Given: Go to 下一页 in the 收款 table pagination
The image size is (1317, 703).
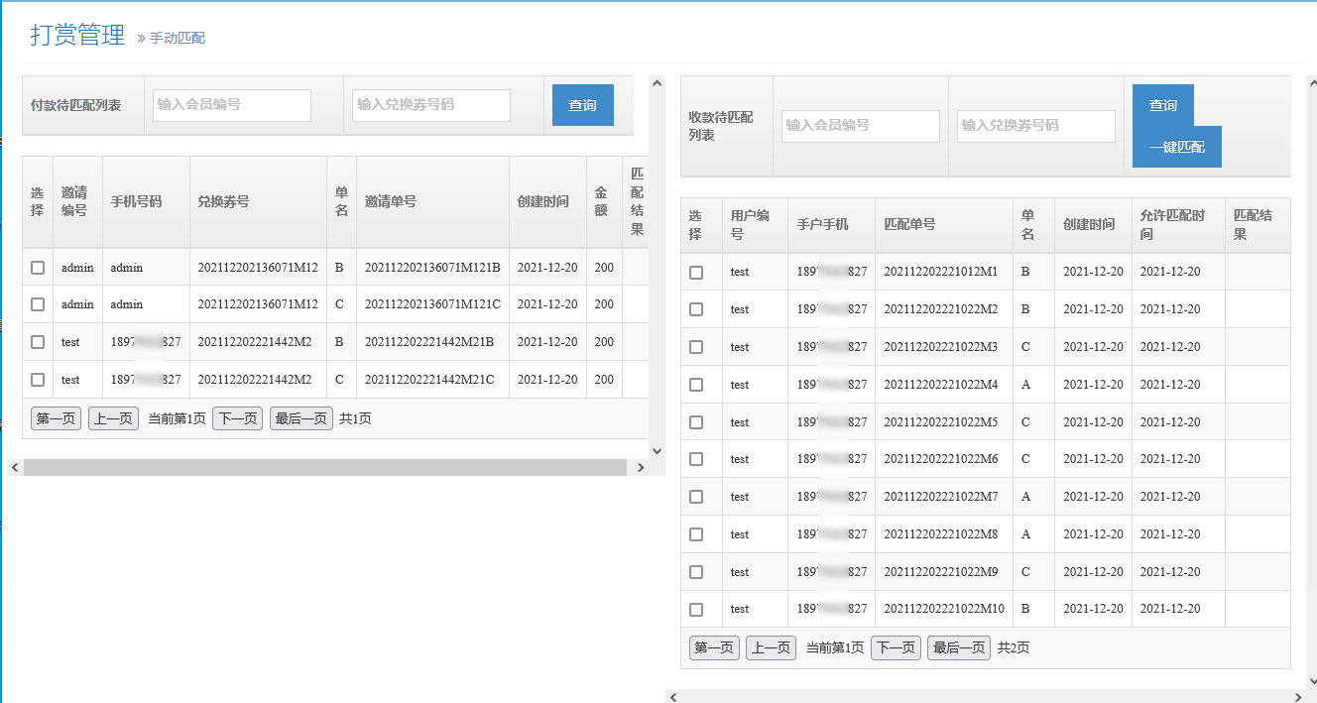Looking at the screenshot, I should click(x=896, y=648).
